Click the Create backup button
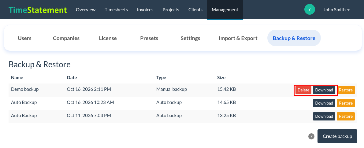This screenshot has width=364, height=148. pyautogui.click(x=337, y=136)
